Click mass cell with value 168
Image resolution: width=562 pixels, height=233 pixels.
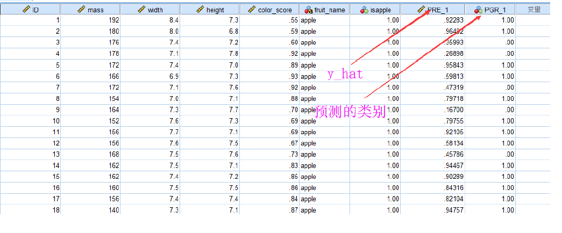(91, 154)
